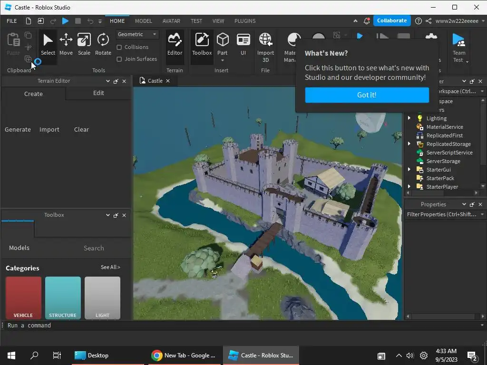Switch to the VIEW ribbon tab
Screen dimensions: 487x365
218,21
